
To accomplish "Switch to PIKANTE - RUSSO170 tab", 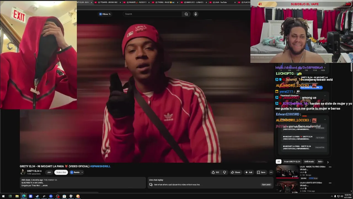I will [x=137, y=2].
